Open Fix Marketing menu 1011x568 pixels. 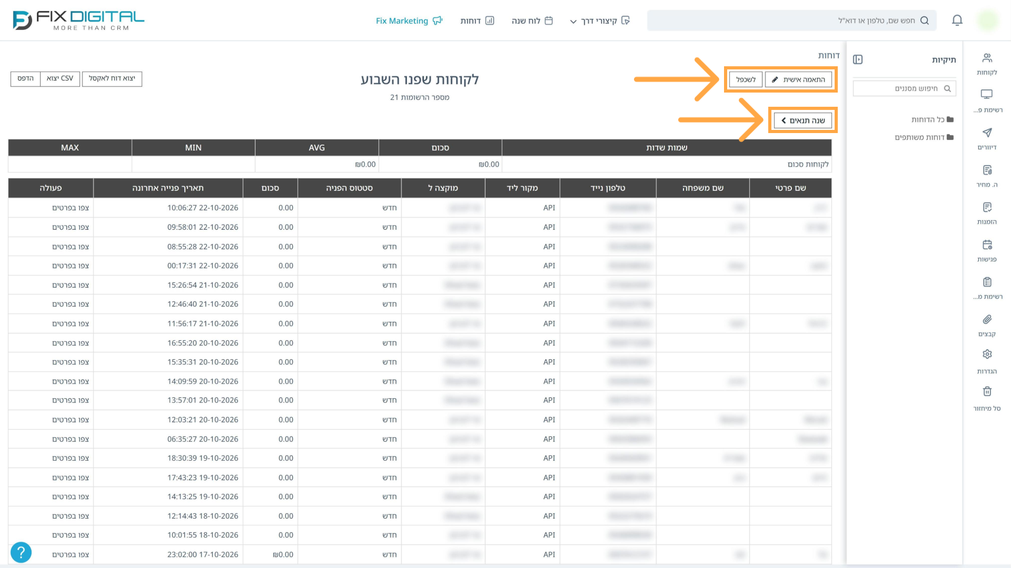click(409, 21)
